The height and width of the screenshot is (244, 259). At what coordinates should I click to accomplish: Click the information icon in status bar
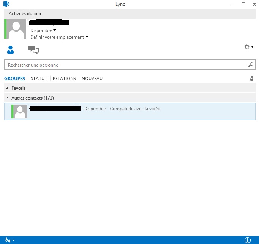coord(248,240)
